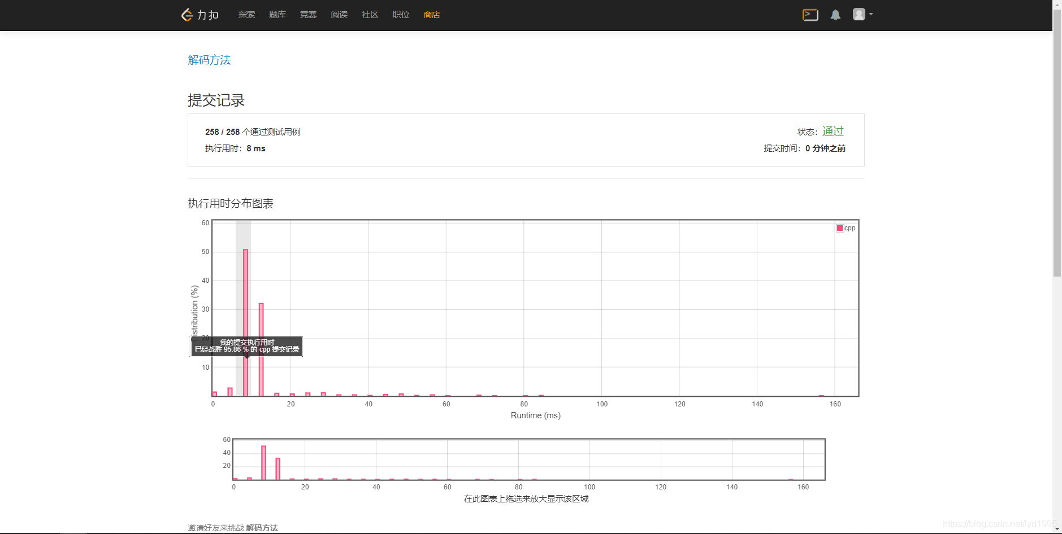Screen dimensions: 1062x534
Task: Click the tallest bar at 8 ms
Action: (x=245, y=322)
